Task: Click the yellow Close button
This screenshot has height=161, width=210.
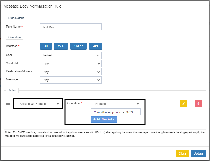Action: point(182,153)
